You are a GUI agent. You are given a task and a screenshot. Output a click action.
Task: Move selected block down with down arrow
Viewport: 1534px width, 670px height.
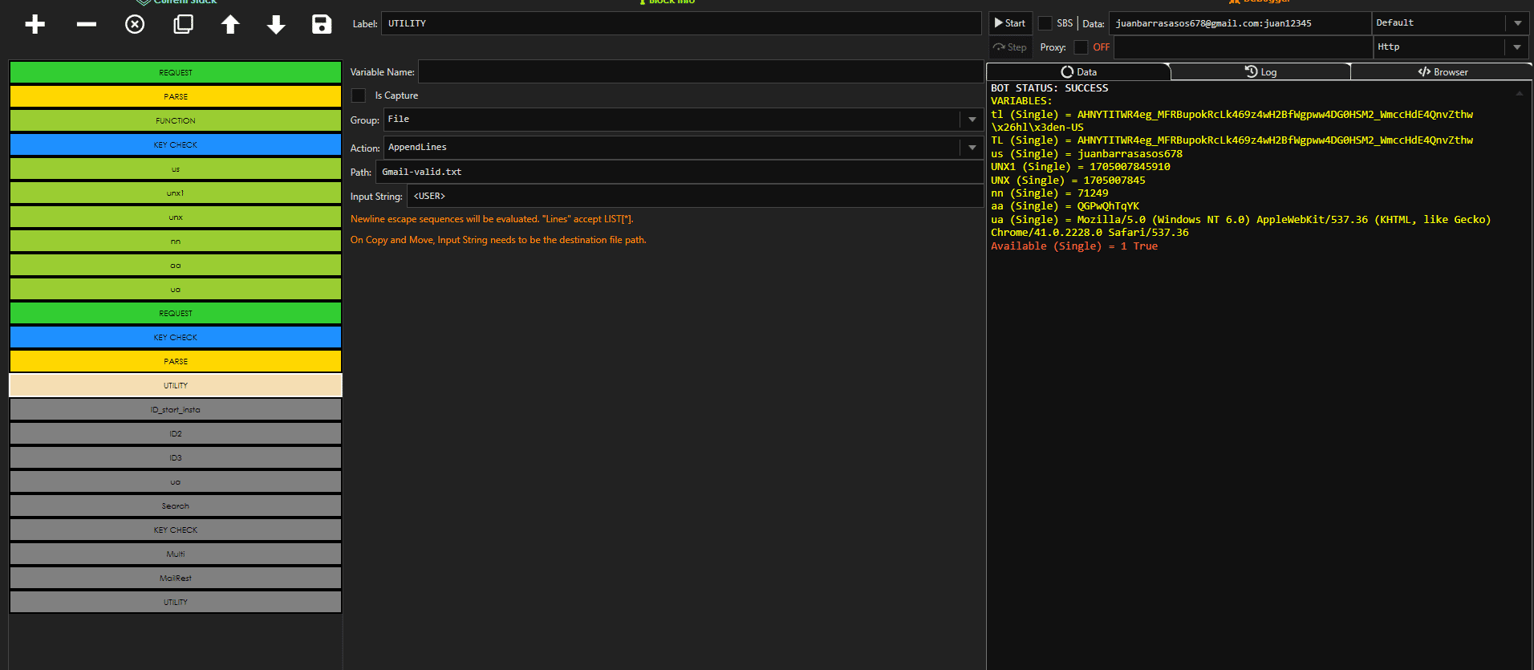pyautogui.click(x=276, y=24)
